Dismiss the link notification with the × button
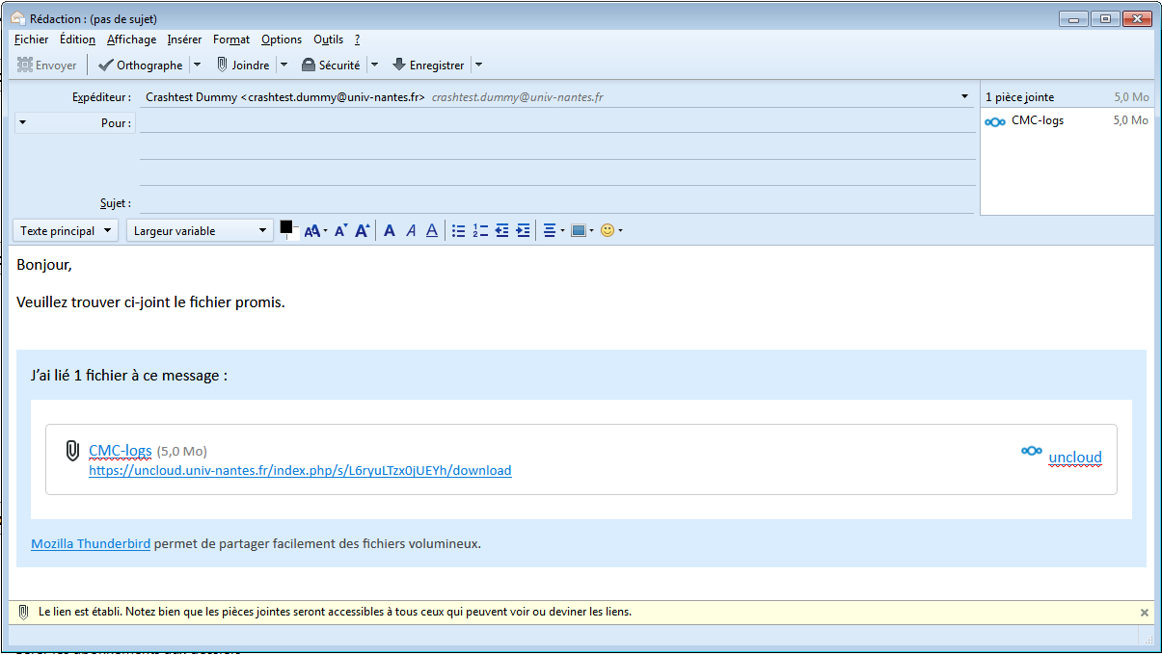This screenshot has width=1162, height=655. point(1144,612)
